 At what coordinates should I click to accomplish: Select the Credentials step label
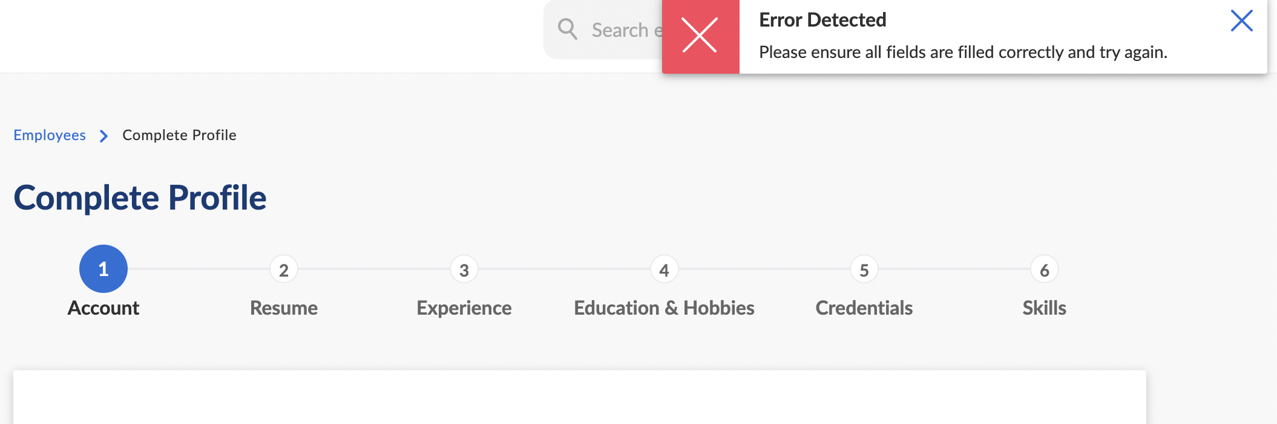(x=864, y=308)
